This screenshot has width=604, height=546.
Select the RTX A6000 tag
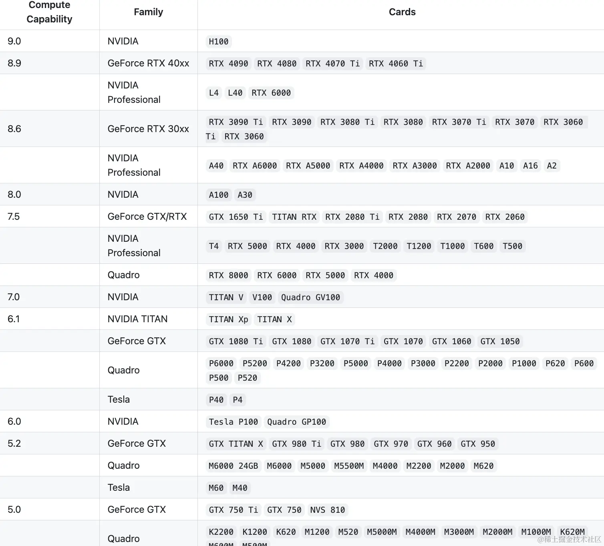255,166
